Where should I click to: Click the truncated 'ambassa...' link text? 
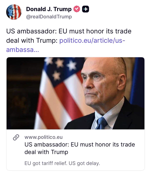(22, 50)
